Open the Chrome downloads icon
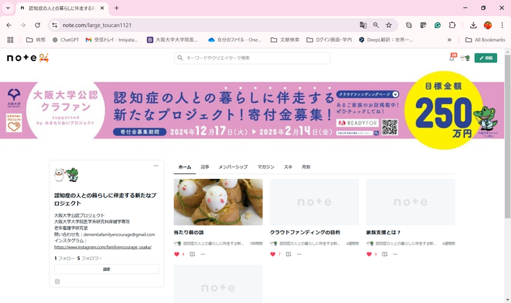 coord(474,25)
